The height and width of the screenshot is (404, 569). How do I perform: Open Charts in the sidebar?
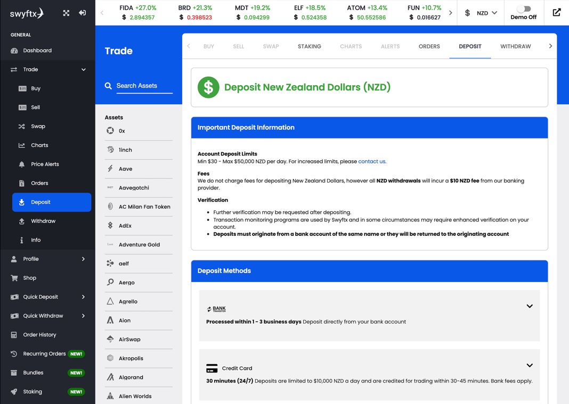tap(52, 145)
